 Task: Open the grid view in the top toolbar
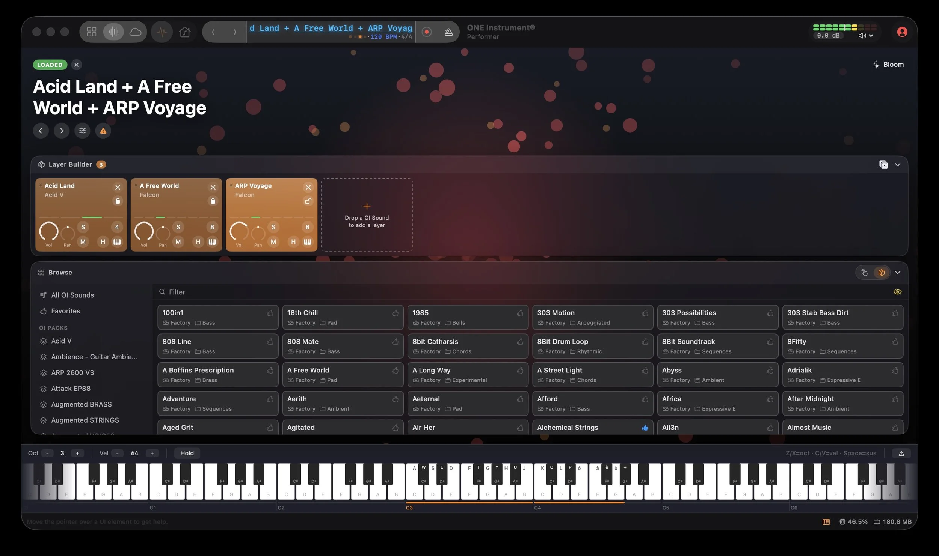tap(92, 32)
